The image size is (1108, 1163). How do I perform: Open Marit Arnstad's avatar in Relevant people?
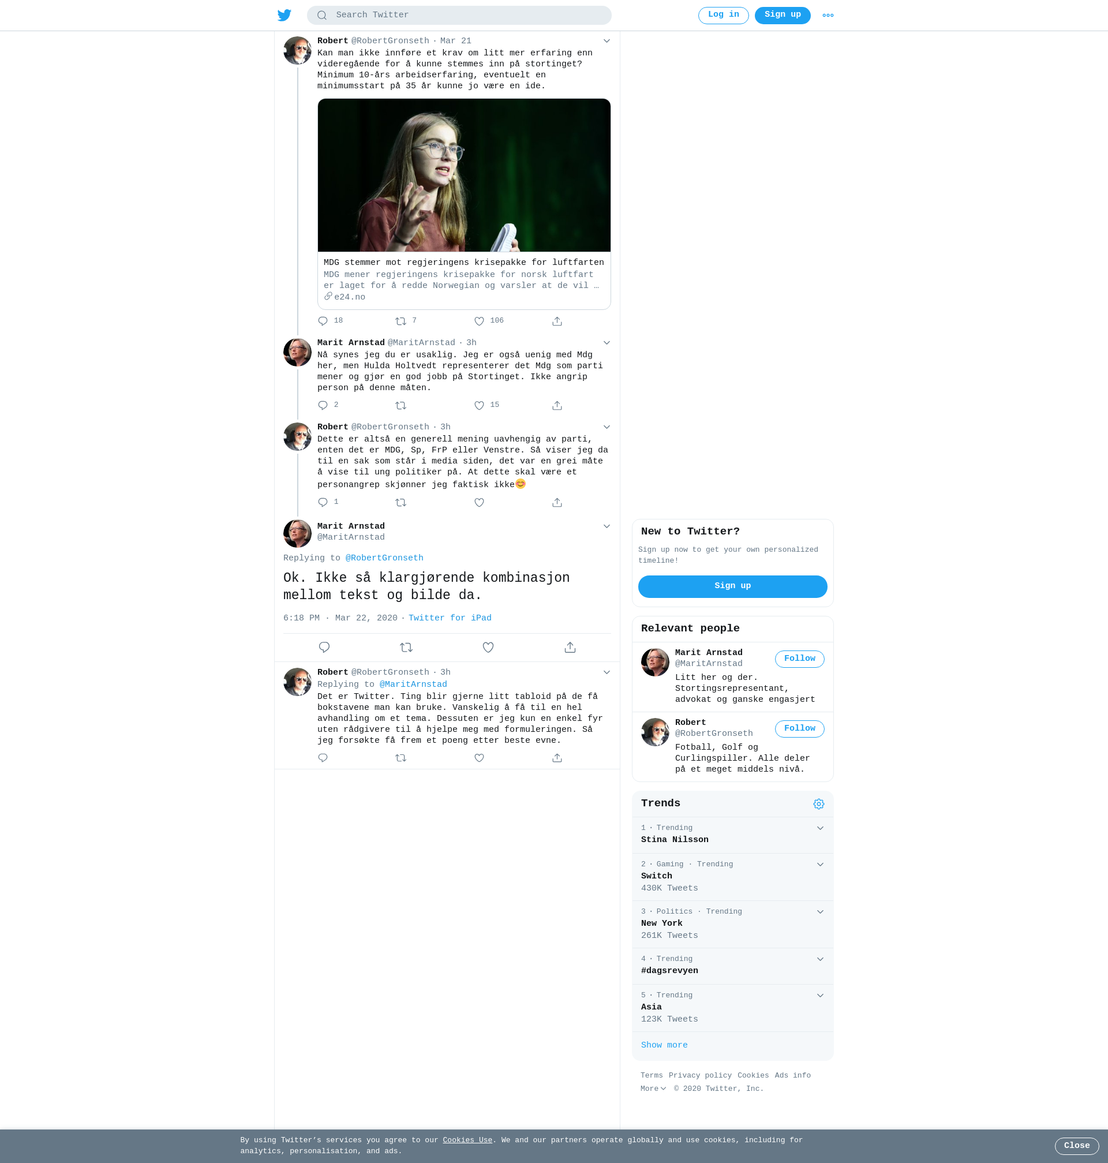click(x=655, y=662)
